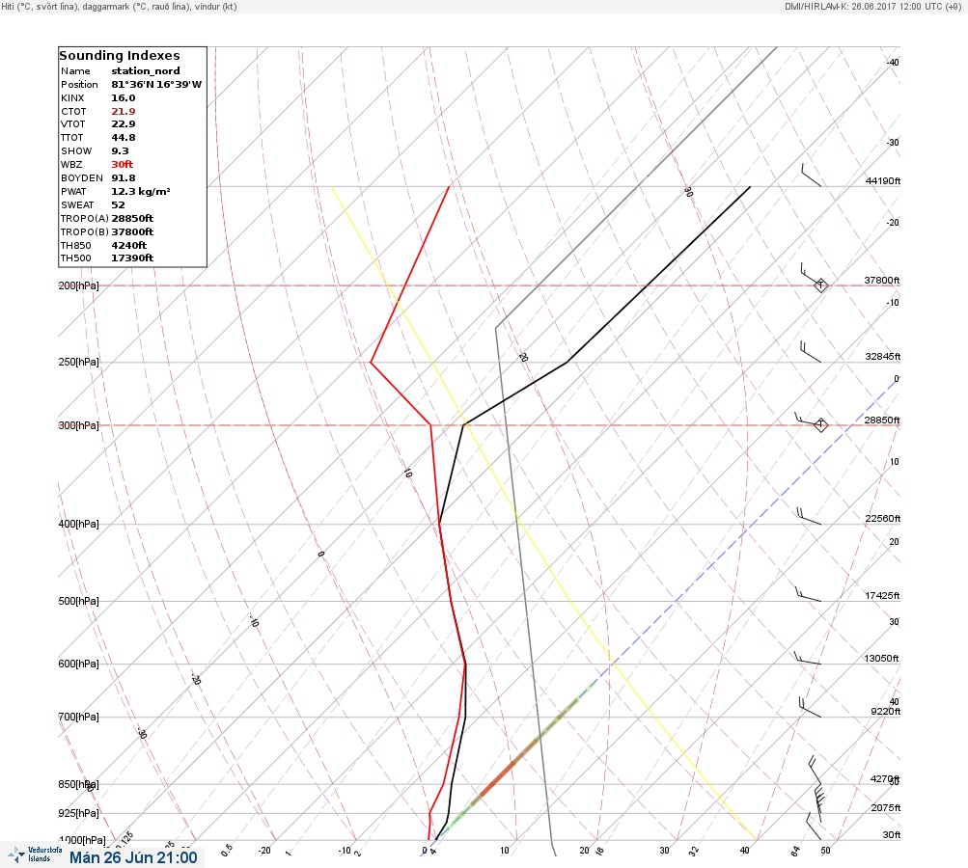
Task: Click the 2075ft altitude label
Action: point(886,807)
